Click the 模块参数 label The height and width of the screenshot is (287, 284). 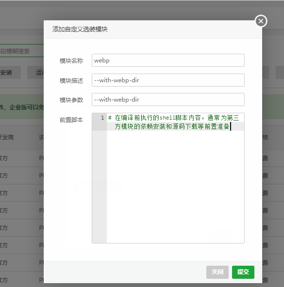(x=71, y=100)
